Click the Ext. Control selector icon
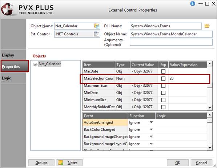 tap(97, 34)
